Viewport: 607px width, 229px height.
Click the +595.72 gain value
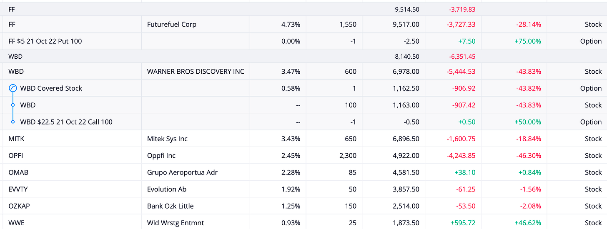click(463, 223)
